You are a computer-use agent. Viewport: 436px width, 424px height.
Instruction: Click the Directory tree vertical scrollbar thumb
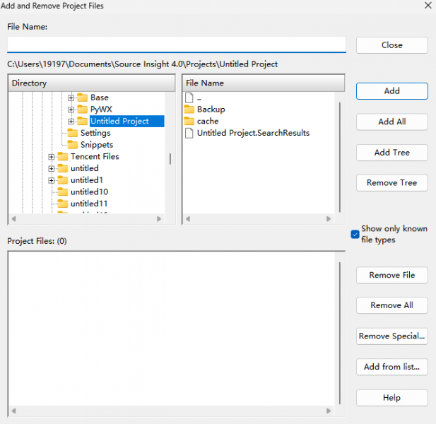pyautogui.click(x=170, y=159)
